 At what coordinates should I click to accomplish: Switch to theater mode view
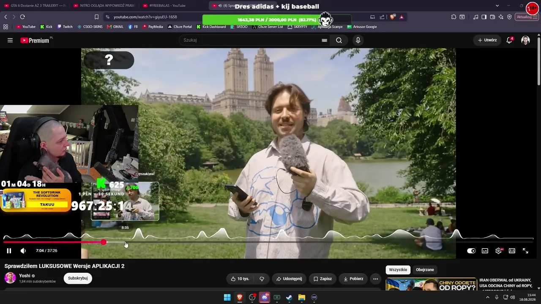(x=512, y=251)
